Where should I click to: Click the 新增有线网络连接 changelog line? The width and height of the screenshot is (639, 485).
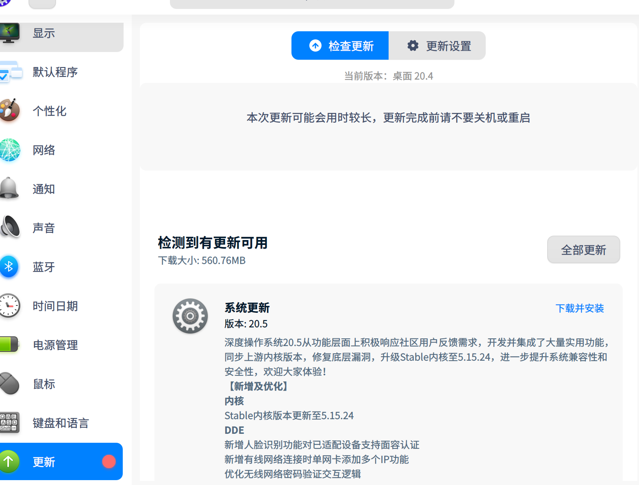(317, 459)
